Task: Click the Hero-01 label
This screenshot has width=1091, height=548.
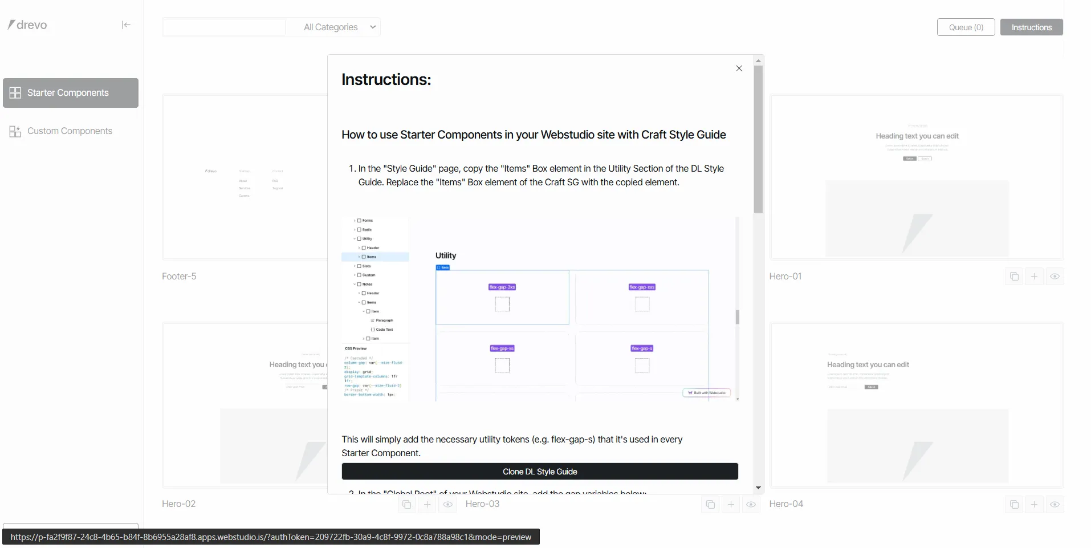Action: point(785,277)
